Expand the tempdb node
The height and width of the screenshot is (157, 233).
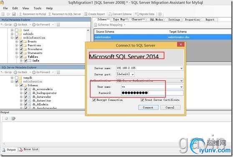[12, 78]
